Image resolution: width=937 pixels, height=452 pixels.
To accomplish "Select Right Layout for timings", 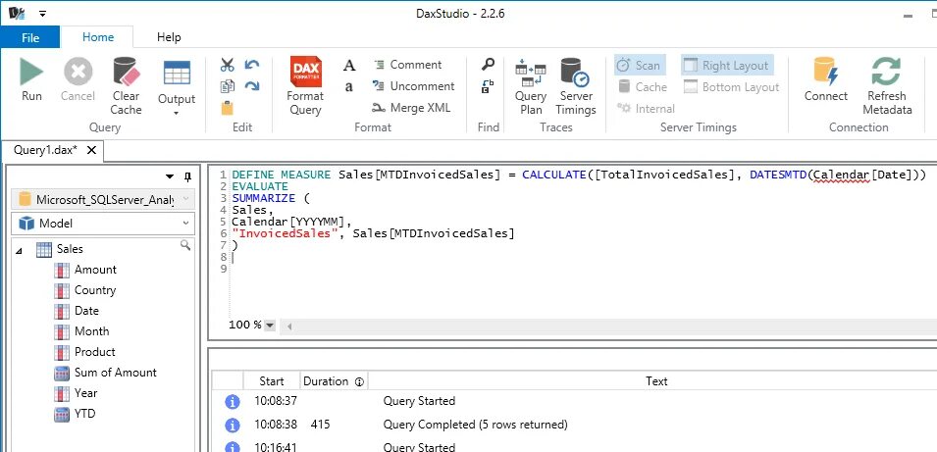I will tap(727, 65).
